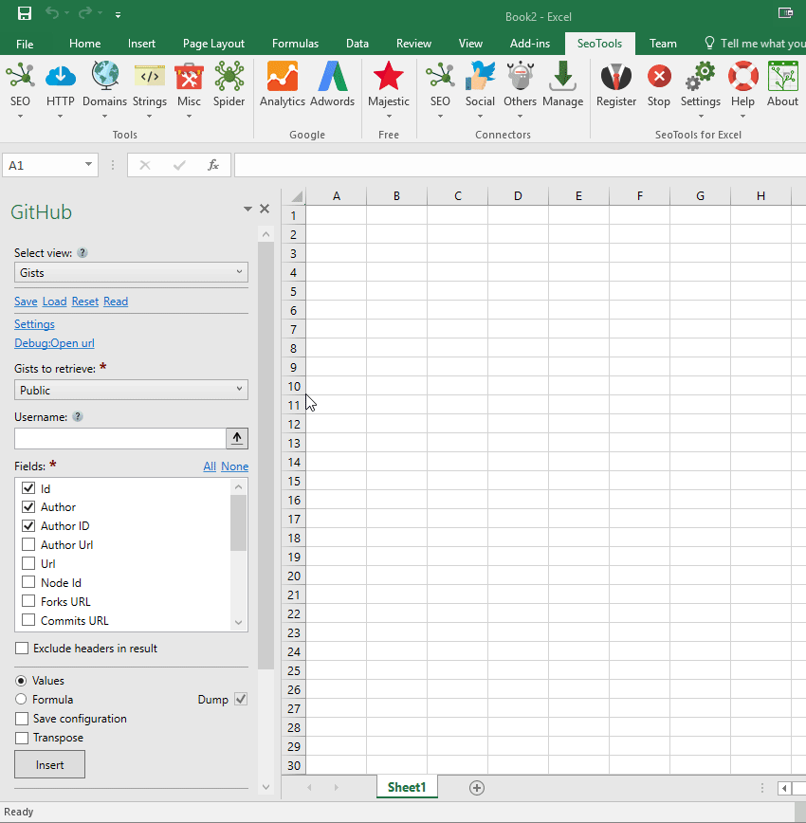806x823 pixels.
Task: Switch to the Add-ins ribbon tab
Action: [530, 44]
